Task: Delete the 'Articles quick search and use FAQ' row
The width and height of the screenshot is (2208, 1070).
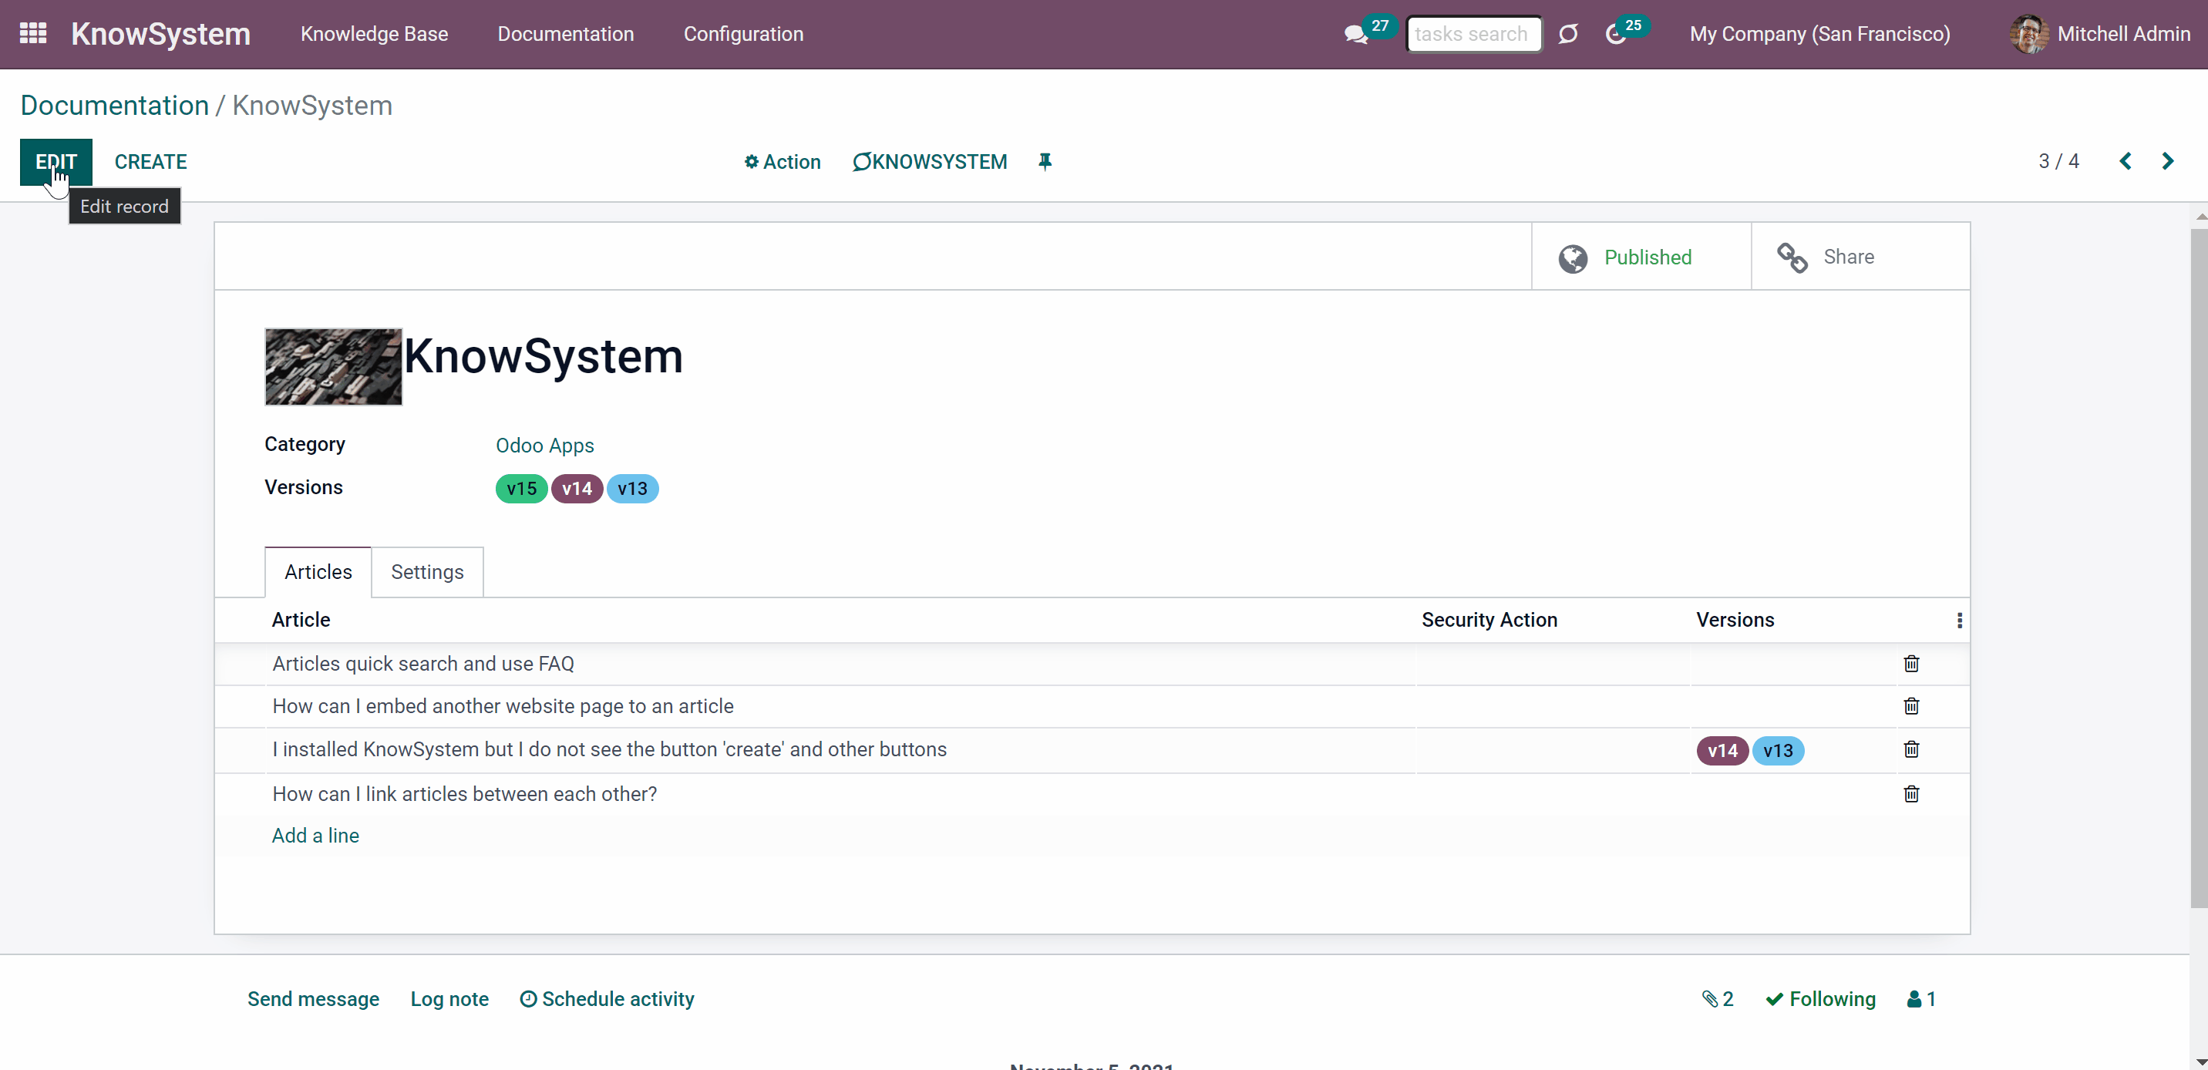Action: [x=1910, y=663]
